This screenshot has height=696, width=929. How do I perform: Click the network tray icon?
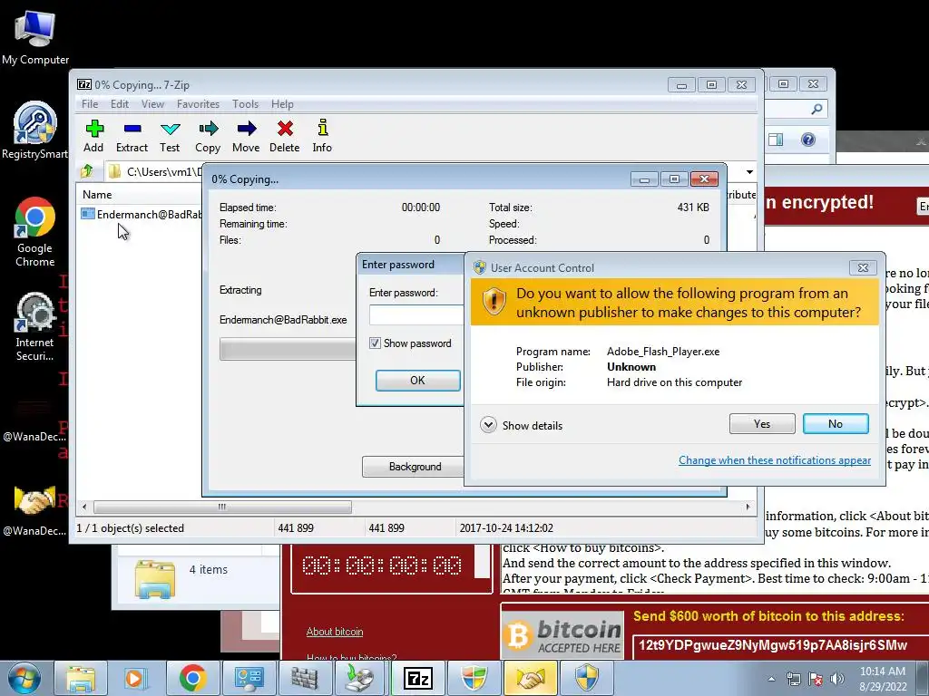793,679
